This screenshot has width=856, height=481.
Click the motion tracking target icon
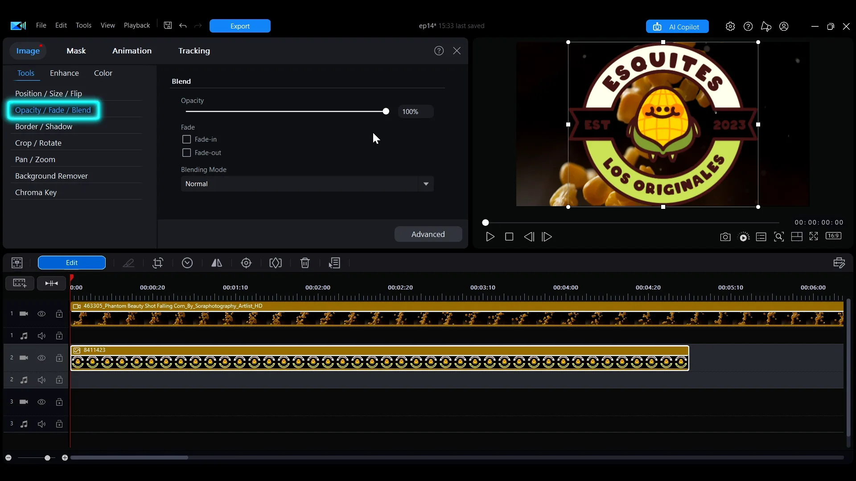246,263
